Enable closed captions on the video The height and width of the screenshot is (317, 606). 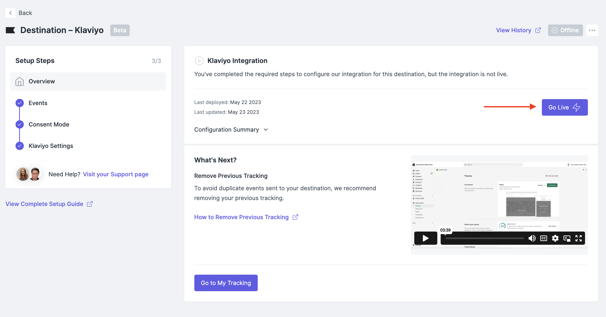point(544,238)
